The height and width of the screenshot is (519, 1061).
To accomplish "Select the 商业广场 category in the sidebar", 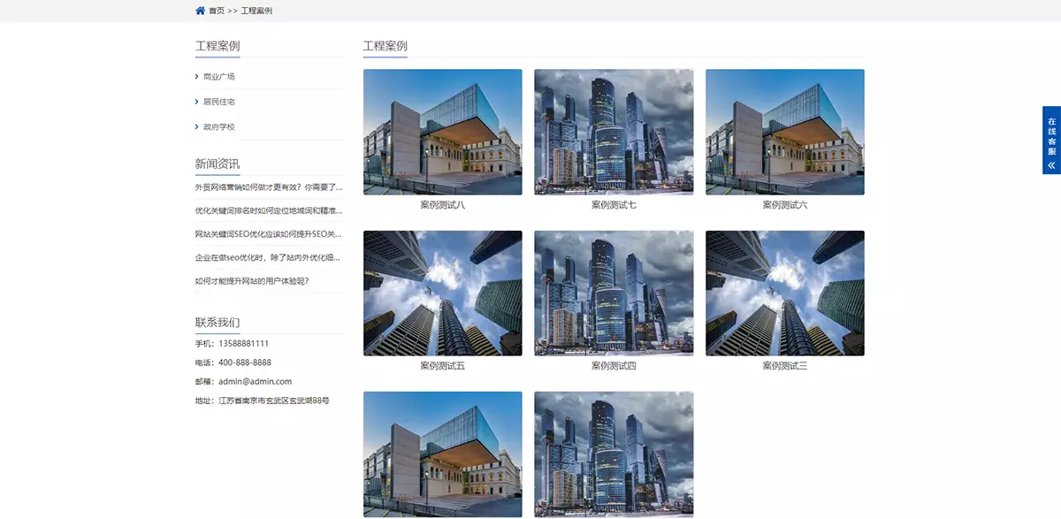I will click(218, 76).
